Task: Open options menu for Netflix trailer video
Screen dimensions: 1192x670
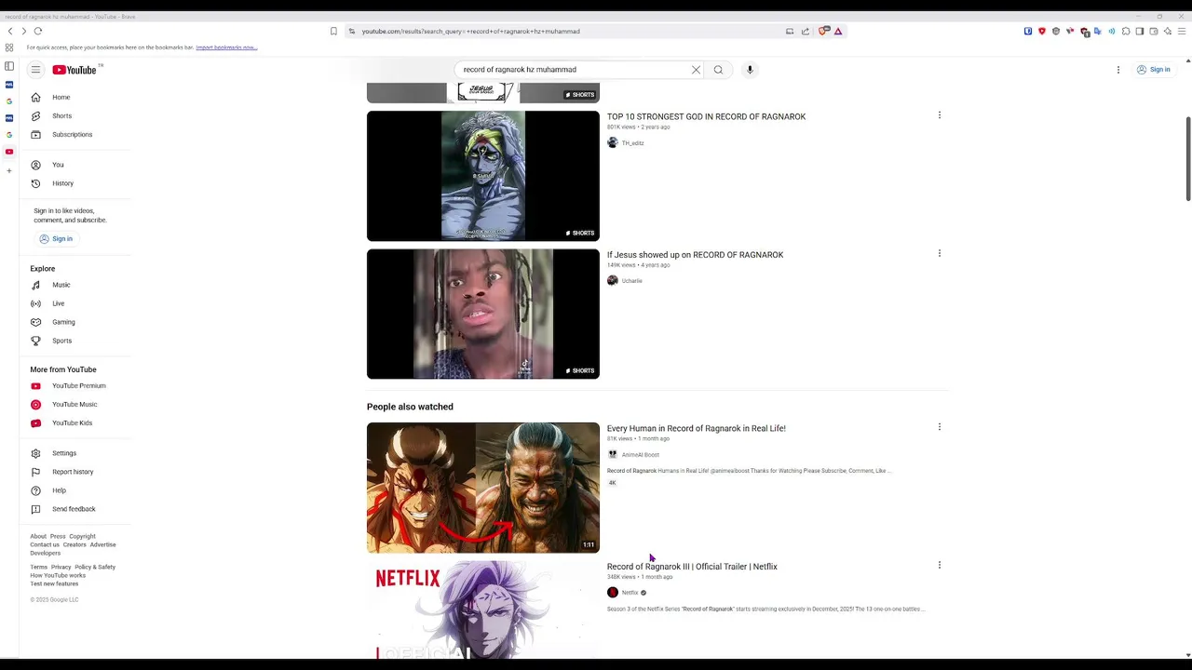Action: coord(939,565)
